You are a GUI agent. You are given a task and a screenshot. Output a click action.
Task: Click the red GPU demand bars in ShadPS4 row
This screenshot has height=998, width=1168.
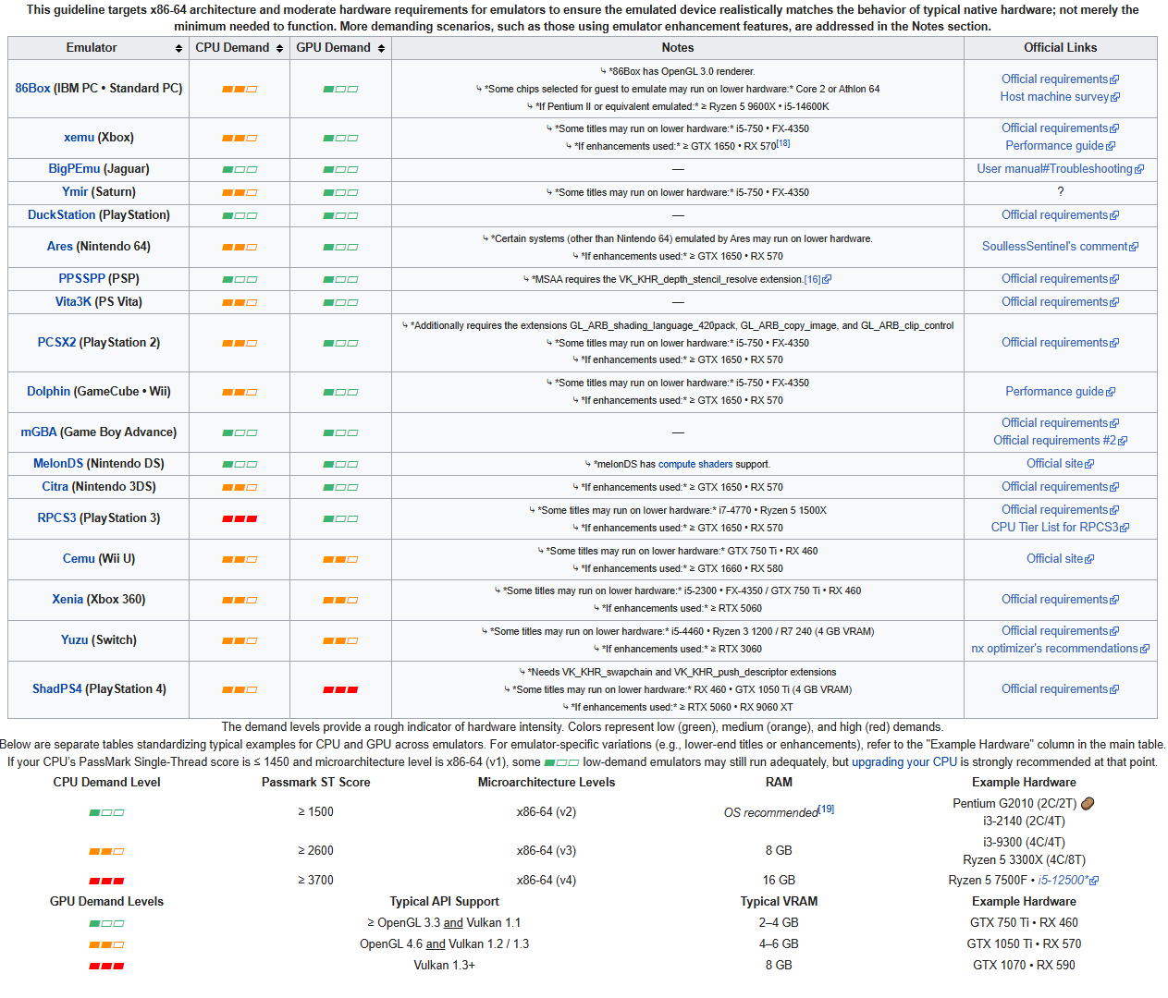pos(340,689)
